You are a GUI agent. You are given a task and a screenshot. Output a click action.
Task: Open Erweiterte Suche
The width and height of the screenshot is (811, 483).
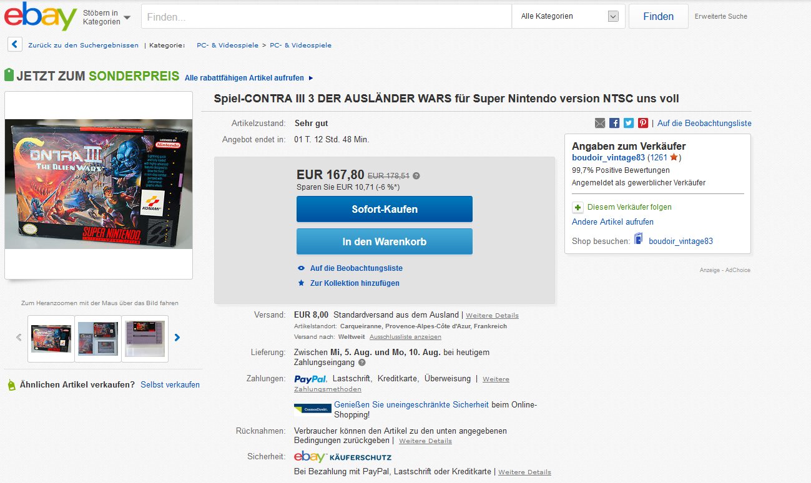click(720, 16)
